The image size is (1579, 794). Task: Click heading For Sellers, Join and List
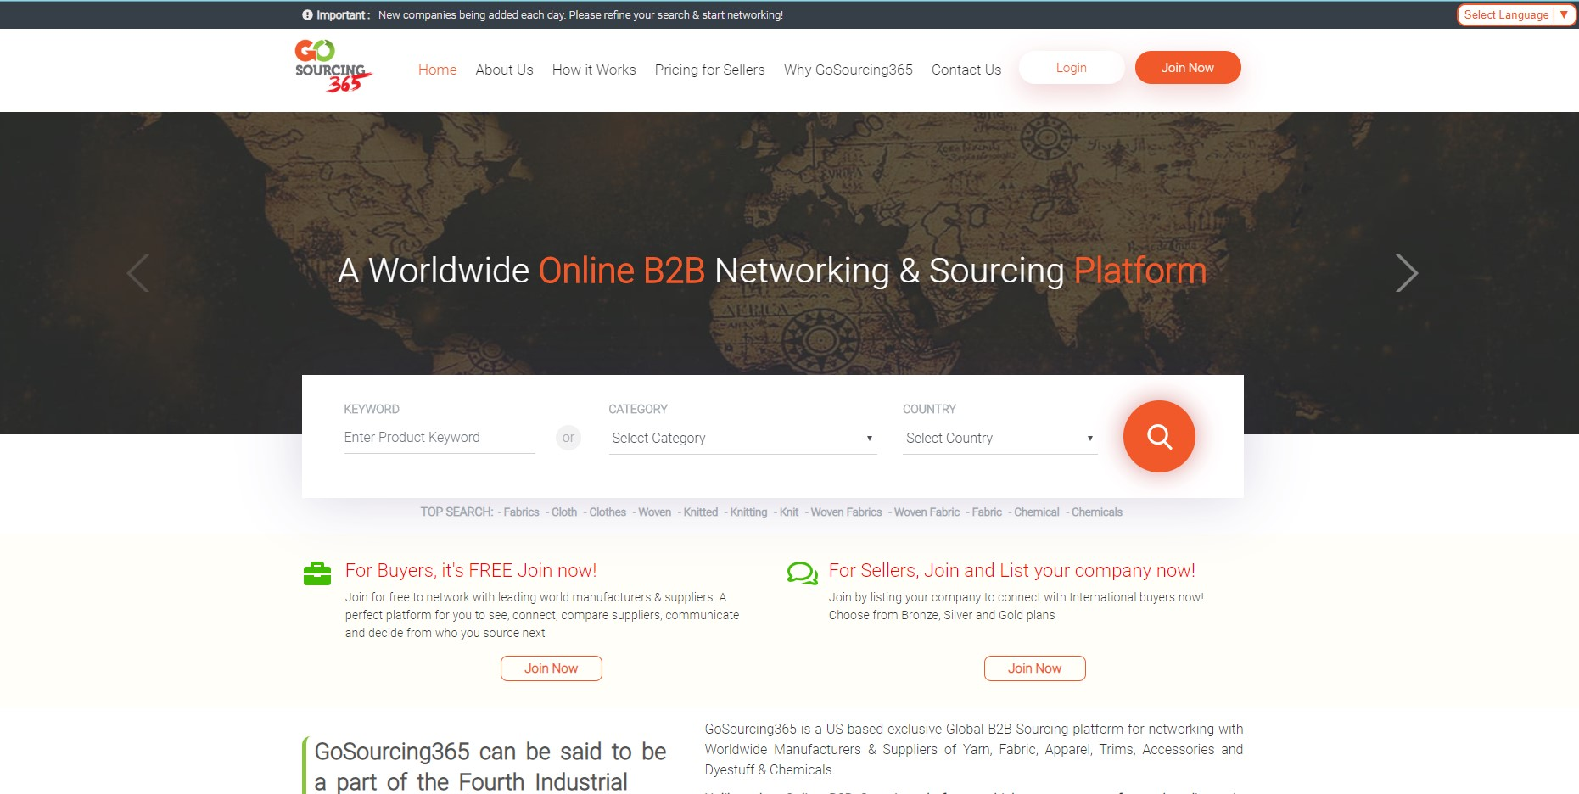pyautogui.click(x=1012, y=571)
